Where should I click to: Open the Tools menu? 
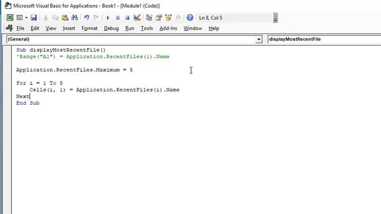pos(147,29)
